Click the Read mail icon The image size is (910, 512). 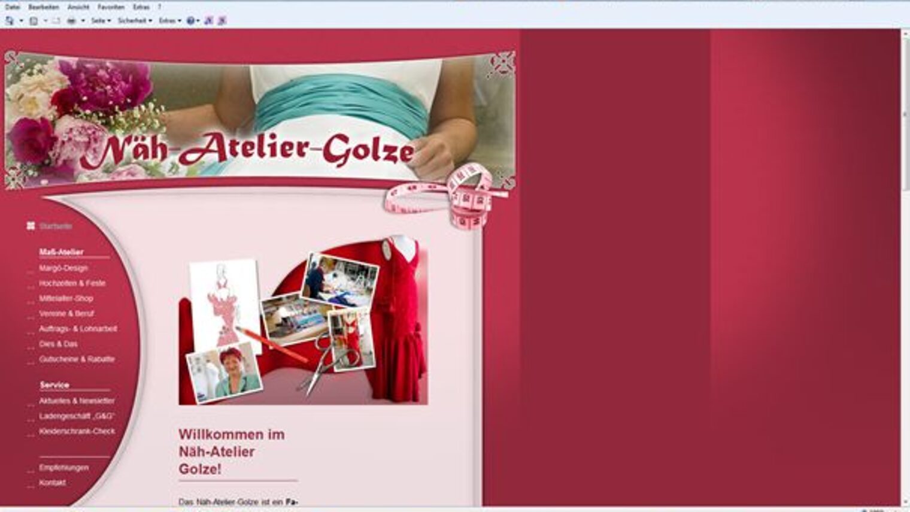point(56,20)
